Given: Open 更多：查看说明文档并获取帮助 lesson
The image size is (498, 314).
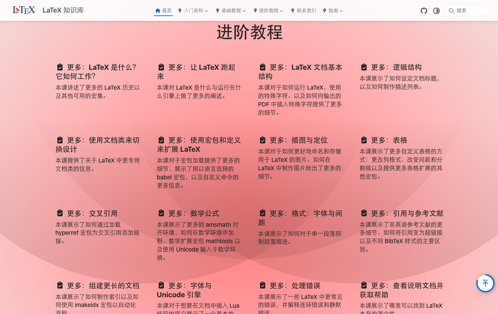Looking at the screenshot, I should [402, 290].
